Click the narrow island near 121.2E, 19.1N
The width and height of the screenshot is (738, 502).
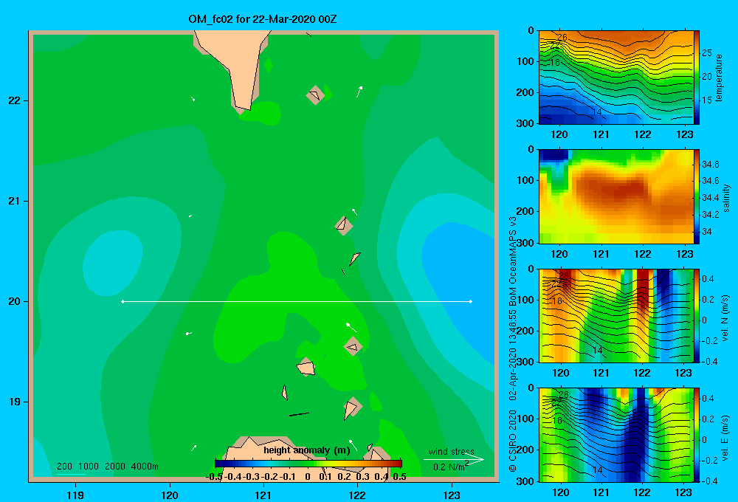[x=285, y=392]
